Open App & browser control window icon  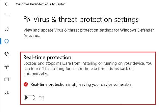(6, 79)
